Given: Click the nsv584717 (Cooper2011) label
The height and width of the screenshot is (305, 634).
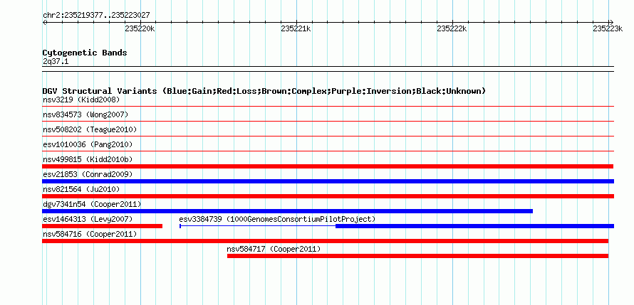Looking at the screenshot, I should [274, 249].
